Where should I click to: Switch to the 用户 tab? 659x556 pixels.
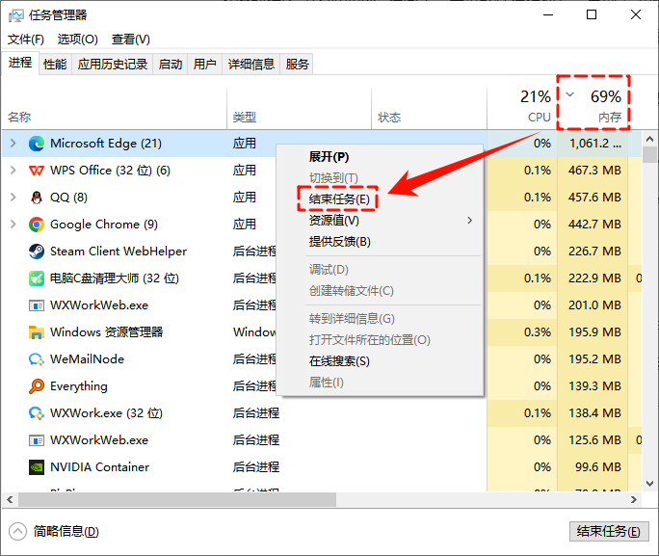tap(204, 65)
